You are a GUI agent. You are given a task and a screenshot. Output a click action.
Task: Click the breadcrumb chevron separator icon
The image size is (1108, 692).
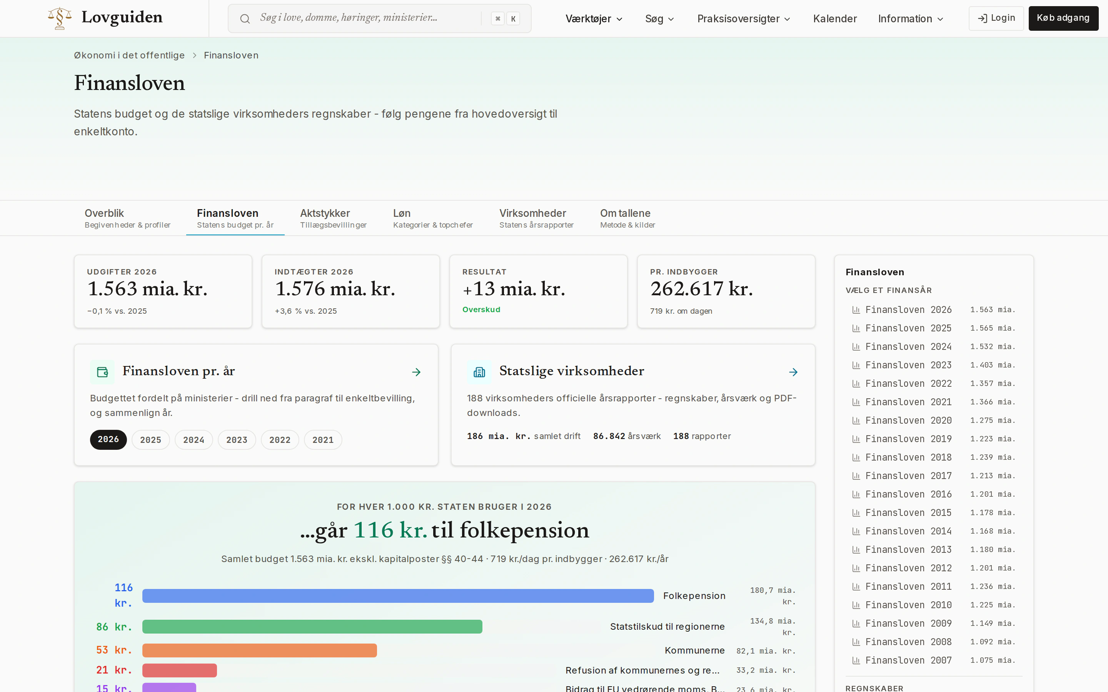click(195, 55)
